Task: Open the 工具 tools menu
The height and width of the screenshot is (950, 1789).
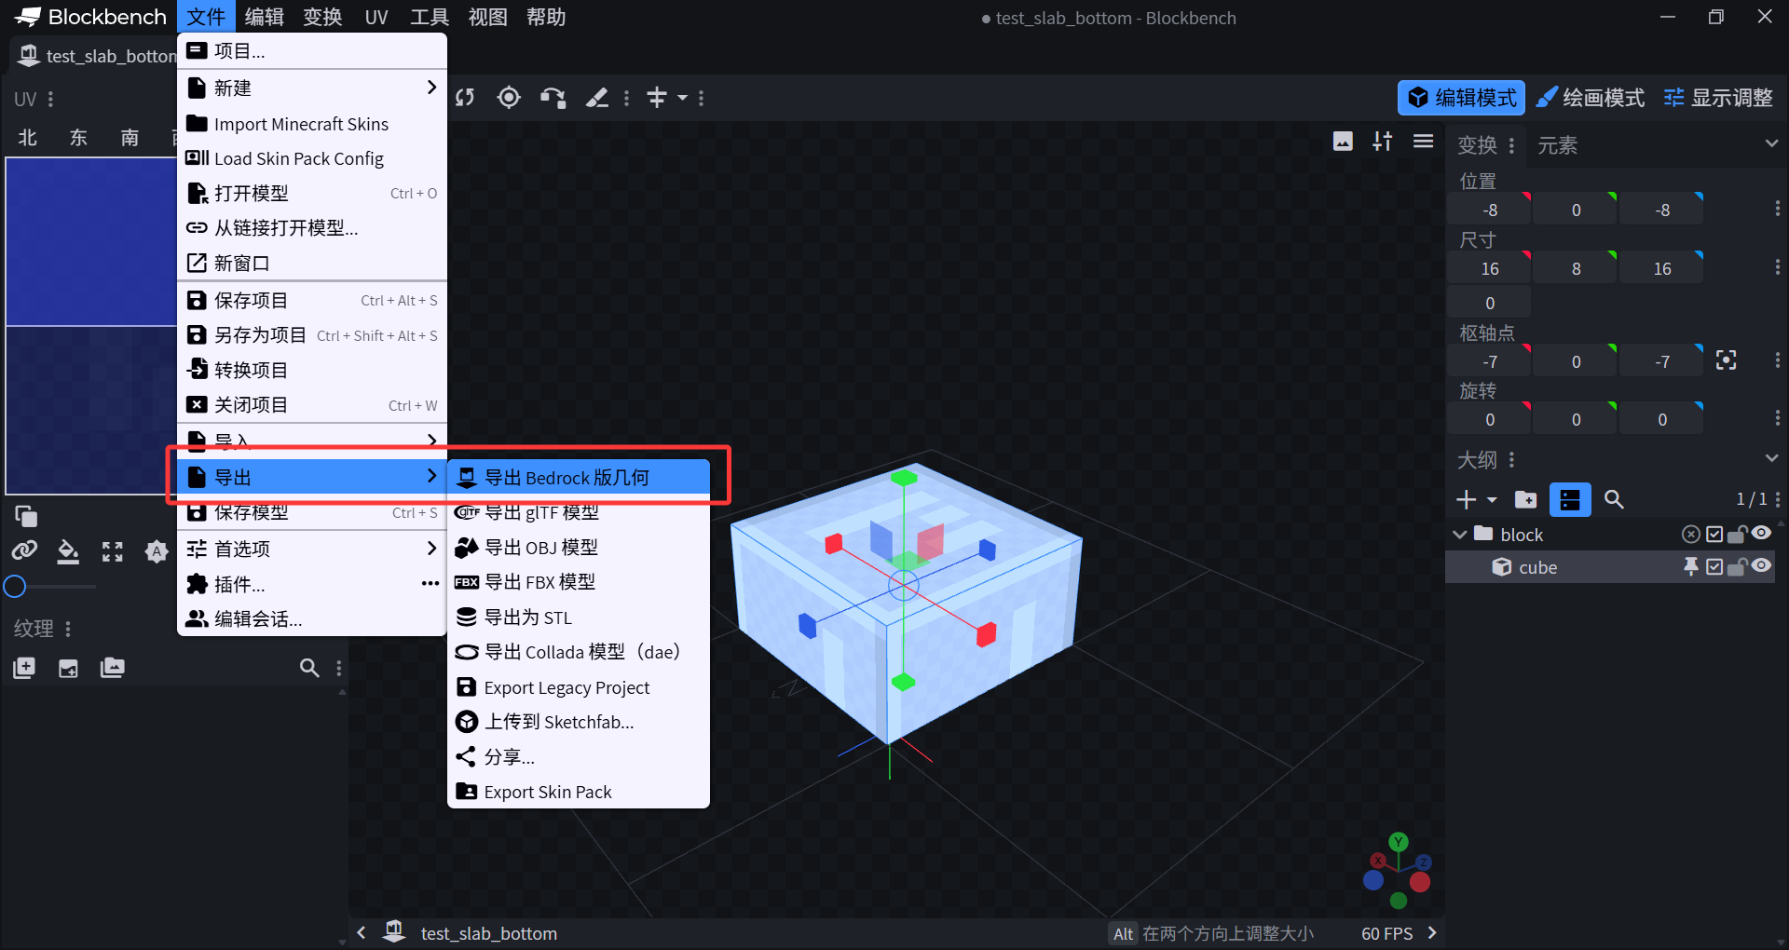Action: 430,17
